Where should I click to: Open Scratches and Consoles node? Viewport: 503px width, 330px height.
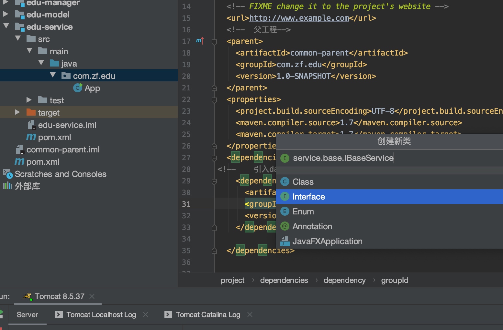[60, 174]
